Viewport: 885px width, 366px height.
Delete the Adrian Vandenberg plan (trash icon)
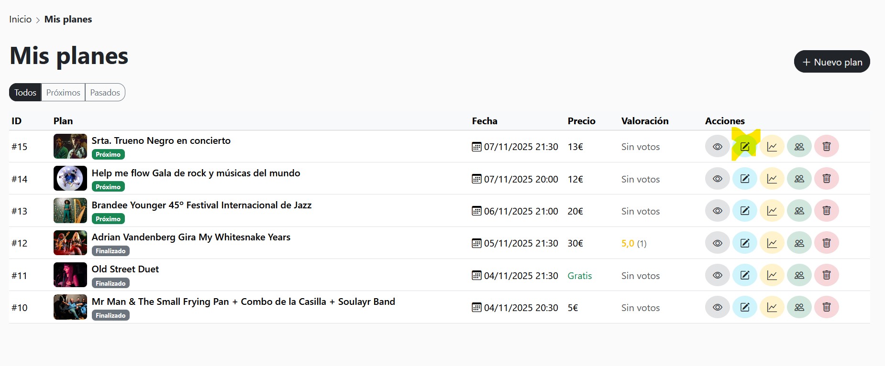[x=826, y=243]
